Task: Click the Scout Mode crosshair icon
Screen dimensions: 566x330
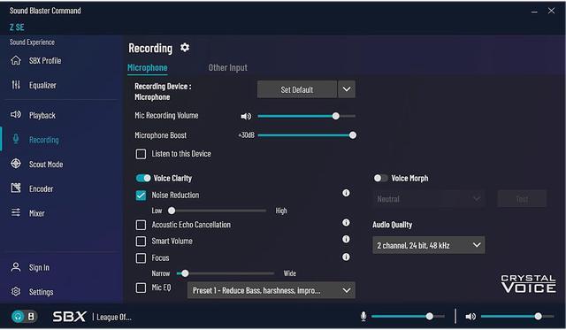Action: [16, 164]
